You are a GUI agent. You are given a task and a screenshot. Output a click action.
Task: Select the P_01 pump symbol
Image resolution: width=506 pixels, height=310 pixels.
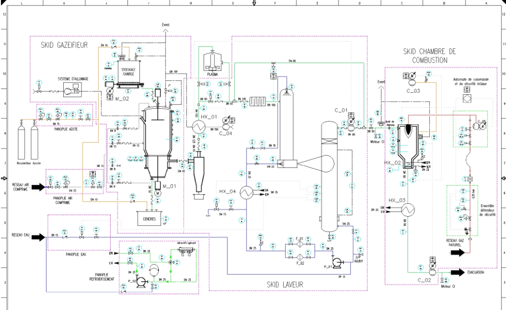(338, 262)
